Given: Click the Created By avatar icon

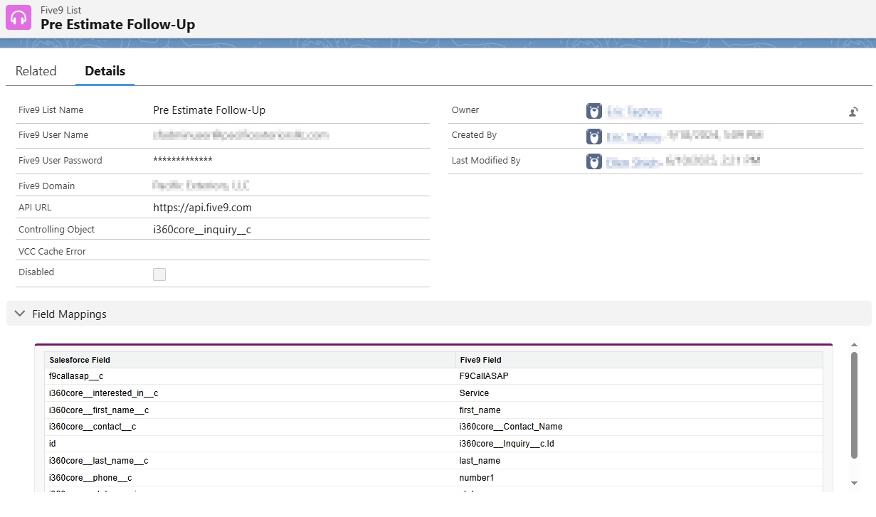Looking at the screenshot, I should 594,136.
